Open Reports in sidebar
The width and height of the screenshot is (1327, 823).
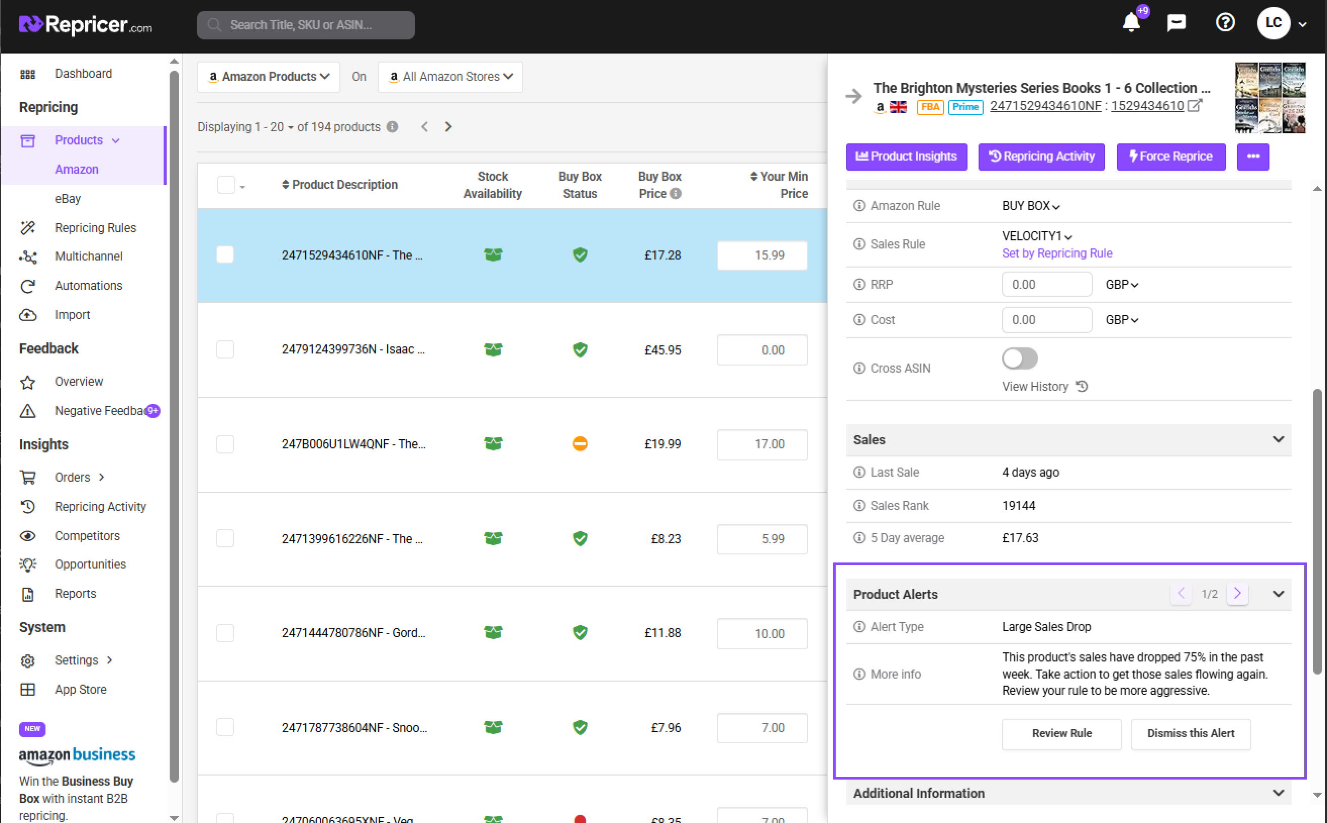coord(75,594)
